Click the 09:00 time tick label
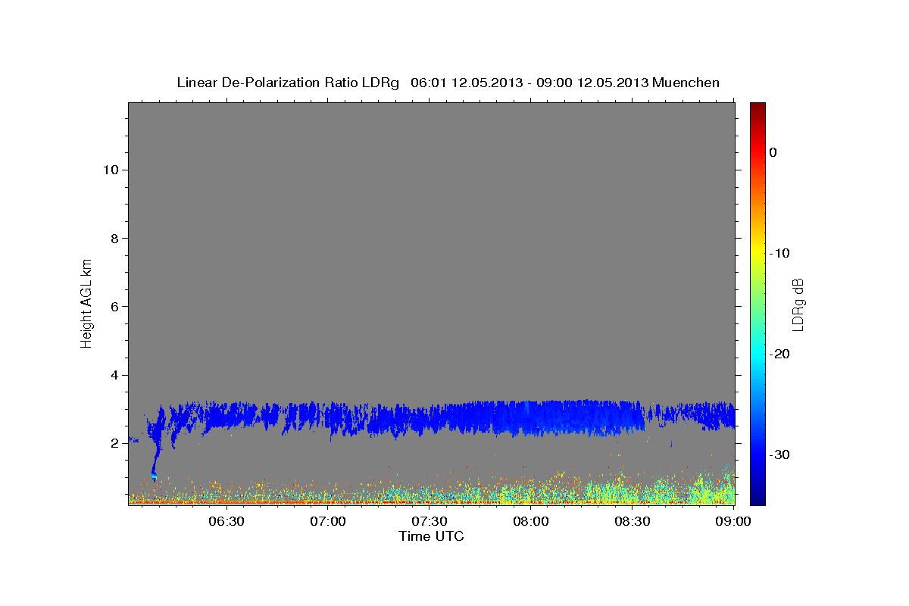Image resolution: width=909 pixels, height=606 pixels. [x=733, y=521]
